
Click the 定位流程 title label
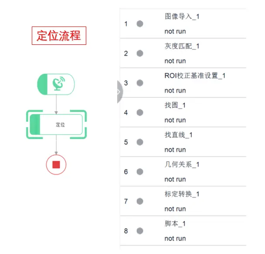59,36
